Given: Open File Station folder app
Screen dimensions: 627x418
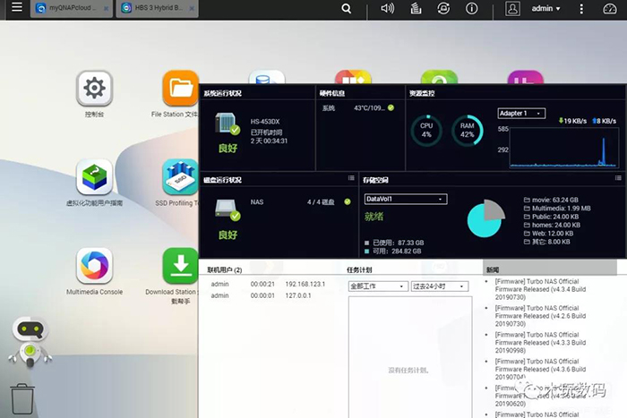Looking at the screenshot, I should [x=180, y=88].
